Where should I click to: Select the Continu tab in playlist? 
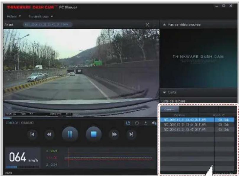click(x=170, y=109)
